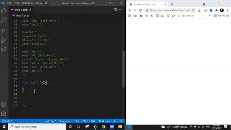Change end of line via CRLF
The image size is (231, 130).
(x=85, y=121)
